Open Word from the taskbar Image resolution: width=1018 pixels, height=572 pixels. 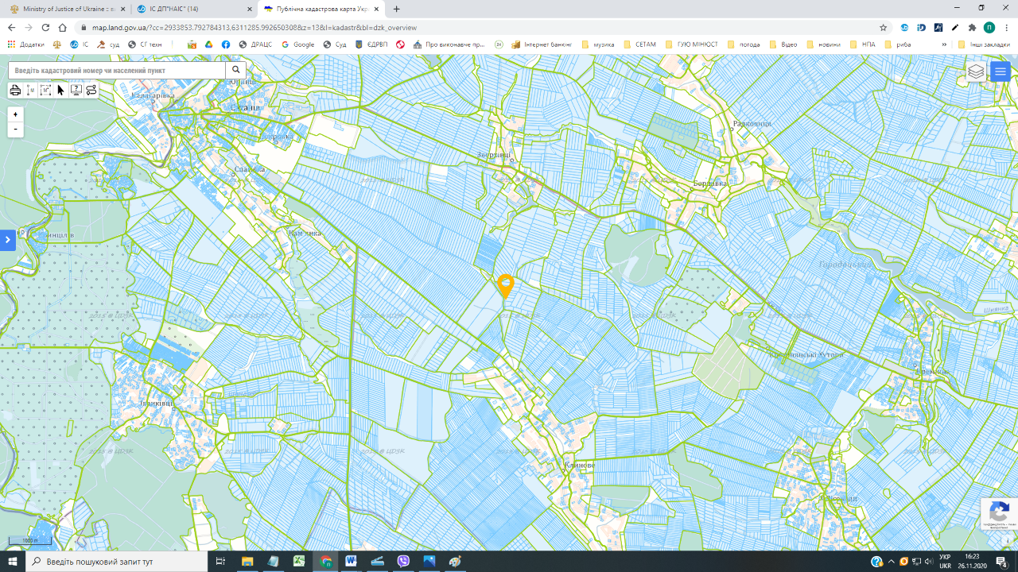(351, 562)
